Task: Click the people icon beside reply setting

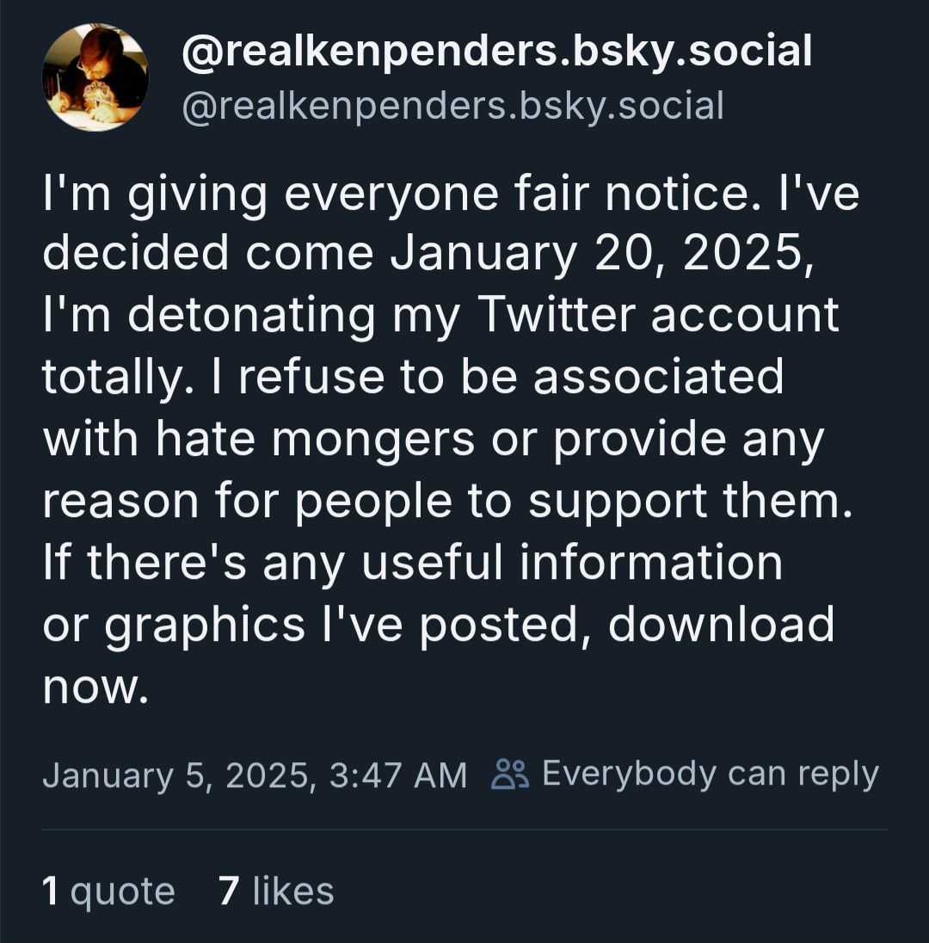Action: pos(510,774)
